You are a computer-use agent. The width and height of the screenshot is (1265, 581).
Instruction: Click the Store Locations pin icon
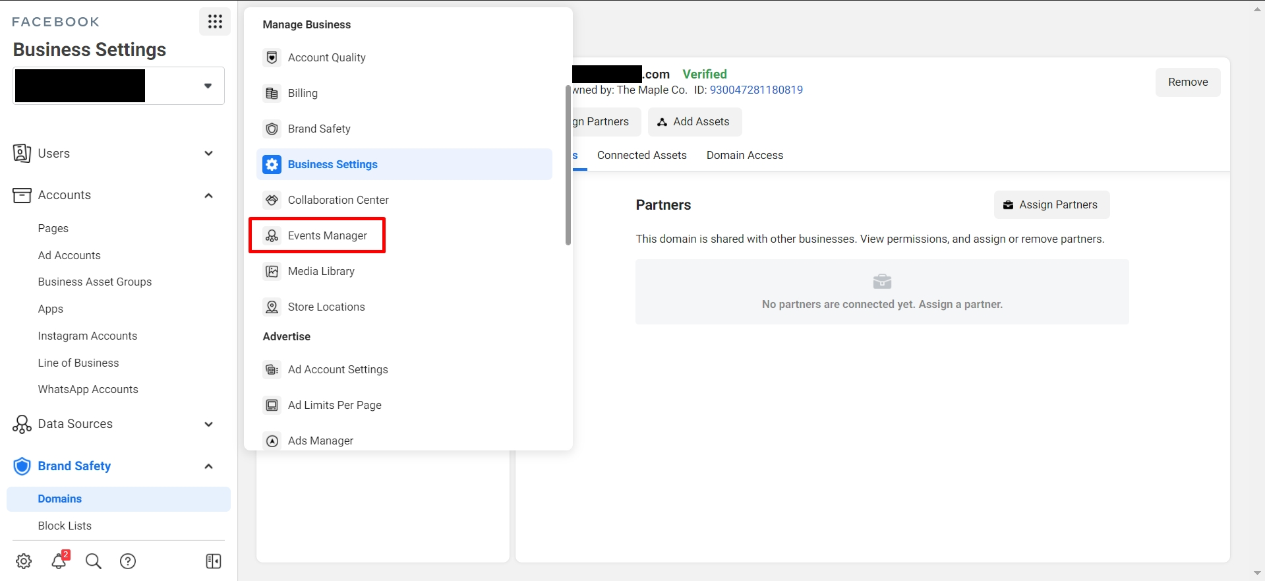tap(272, 307)
